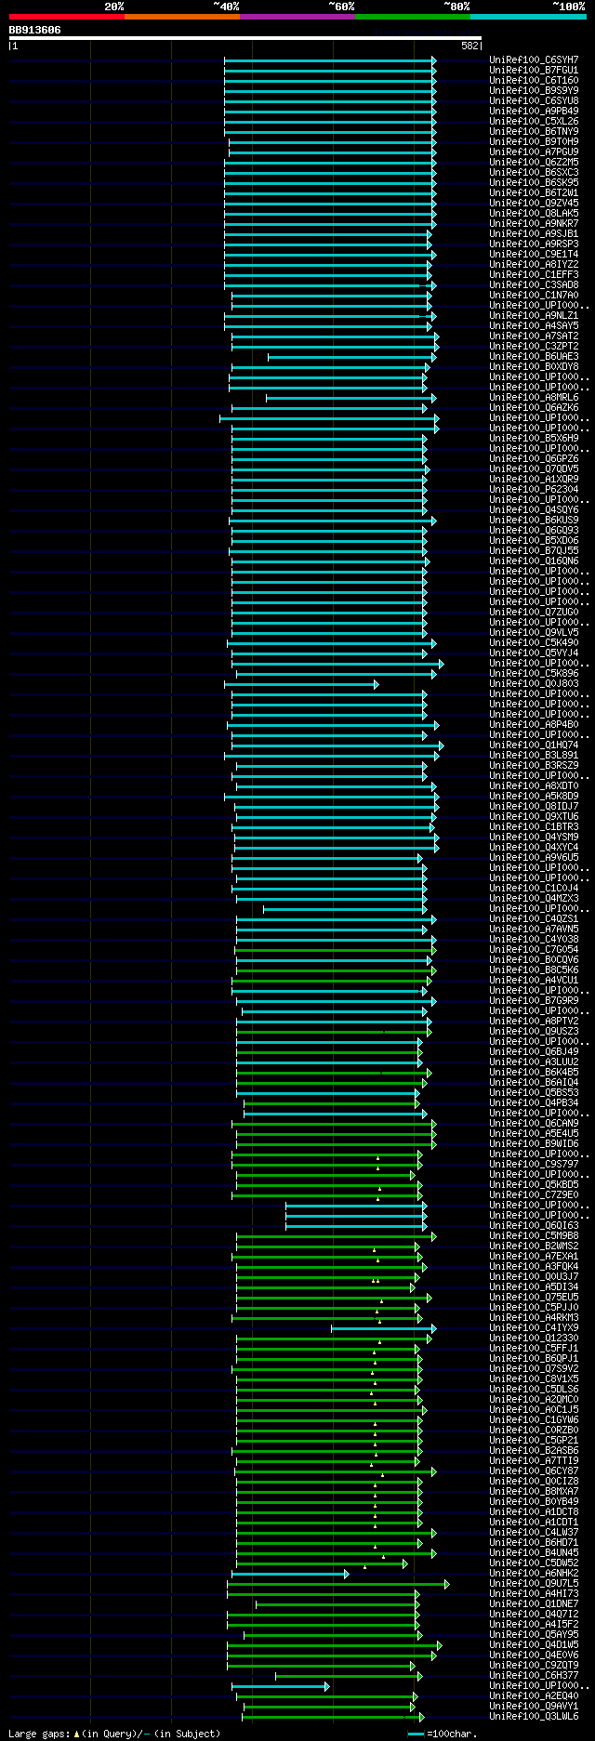Viewport: 595px width, 1741px height.
Task: Open UniRef100_C4IYX9 hit
Action: 534,1328
